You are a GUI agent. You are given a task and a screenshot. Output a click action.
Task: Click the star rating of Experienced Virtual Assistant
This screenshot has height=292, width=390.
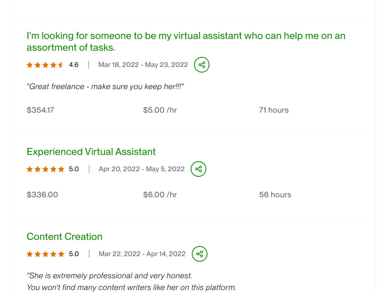pos(45,169)
